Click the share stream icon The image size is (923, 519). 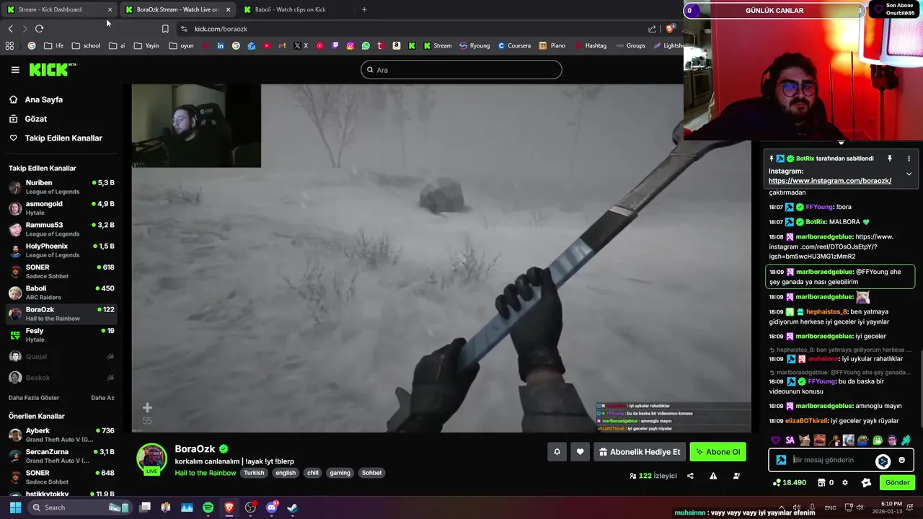(690, 476)
